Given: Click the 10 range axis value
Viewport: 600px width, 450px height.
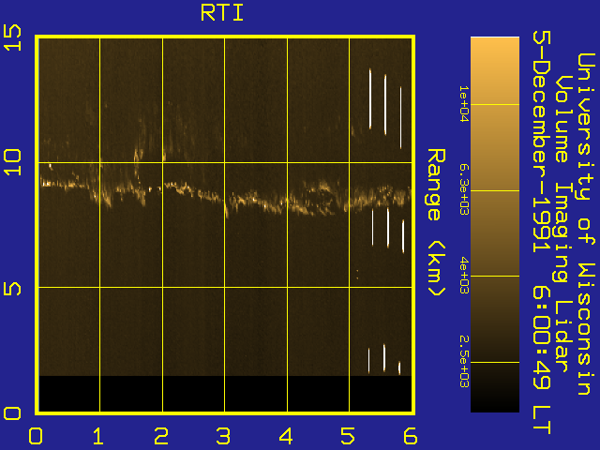Looking at the screenshot, I should tap(12, 162).
